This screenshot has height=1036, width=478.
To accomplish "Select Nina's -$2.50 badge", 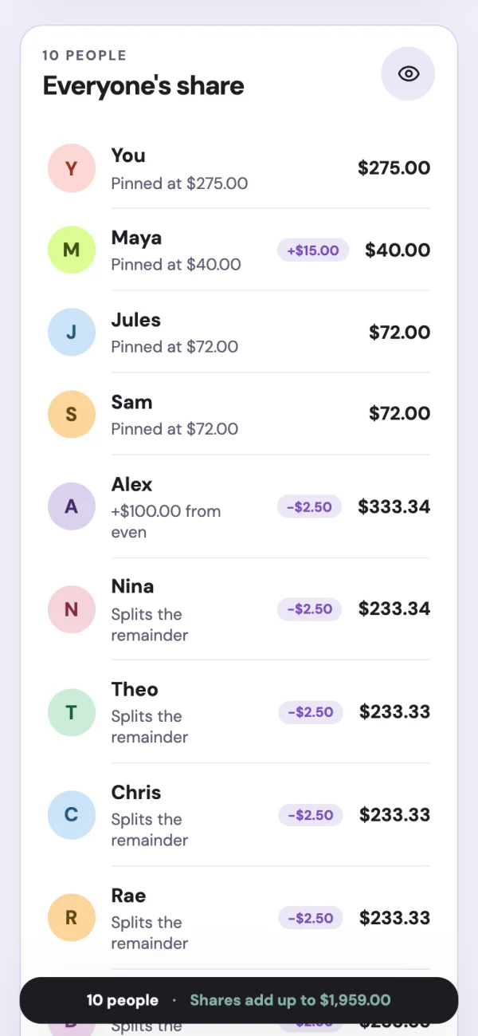I will tap(310, 609).
